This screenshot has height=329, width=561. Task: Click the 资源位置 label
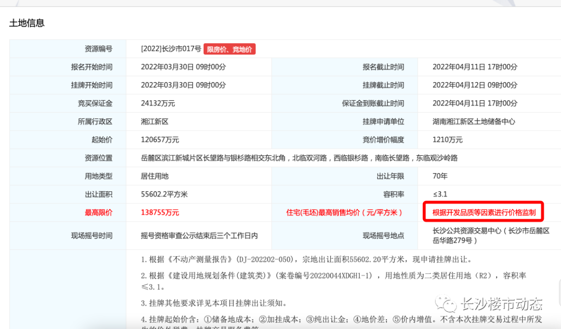click(98, 158)
